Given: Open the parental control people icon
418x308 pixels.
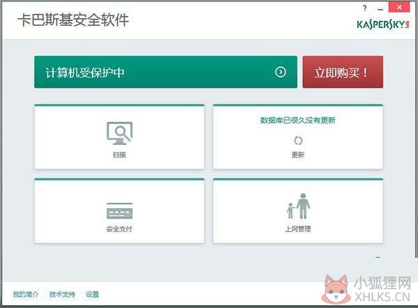Looking at the screenshot, I should (298, 206).
